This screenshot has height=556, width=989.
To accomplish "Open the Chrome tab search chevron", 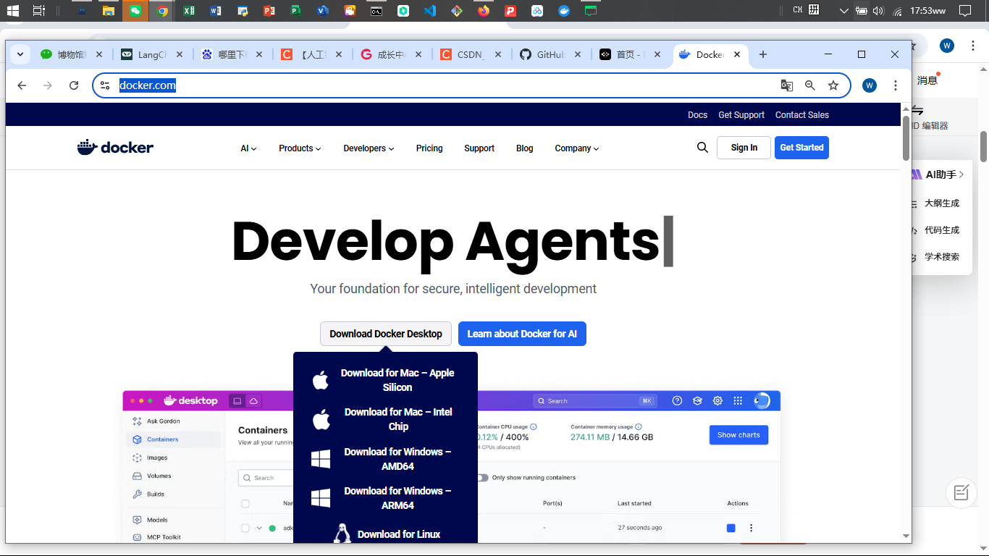I will pos(20,54).
